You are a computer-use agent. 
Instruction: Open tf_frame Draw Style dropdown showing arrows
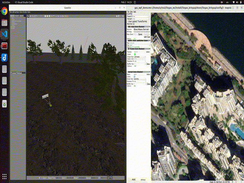(140, 57)
